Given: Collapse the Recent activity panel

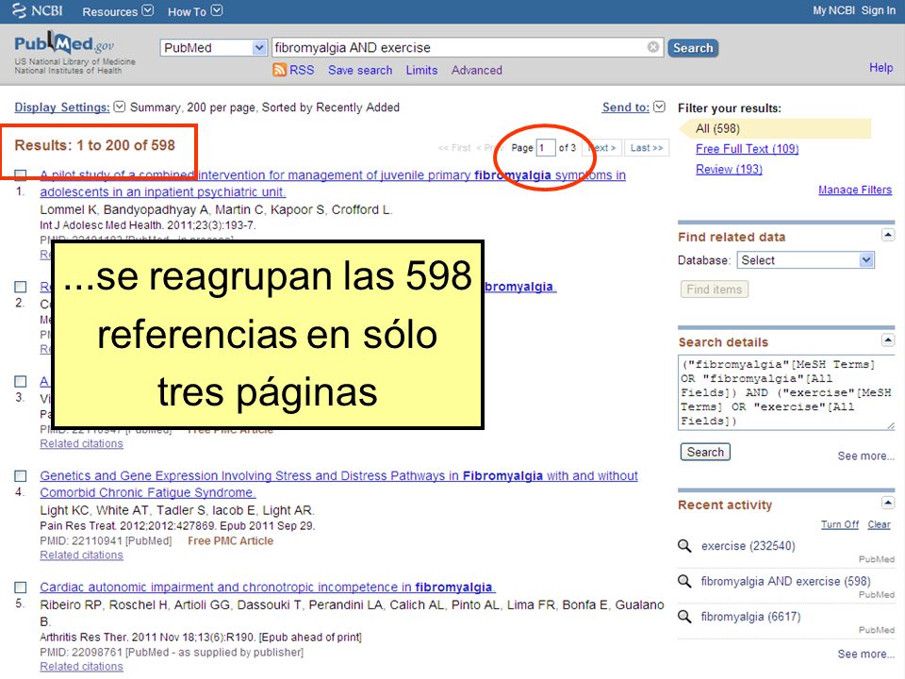Looking at the screenshot, I should [888, 503].
